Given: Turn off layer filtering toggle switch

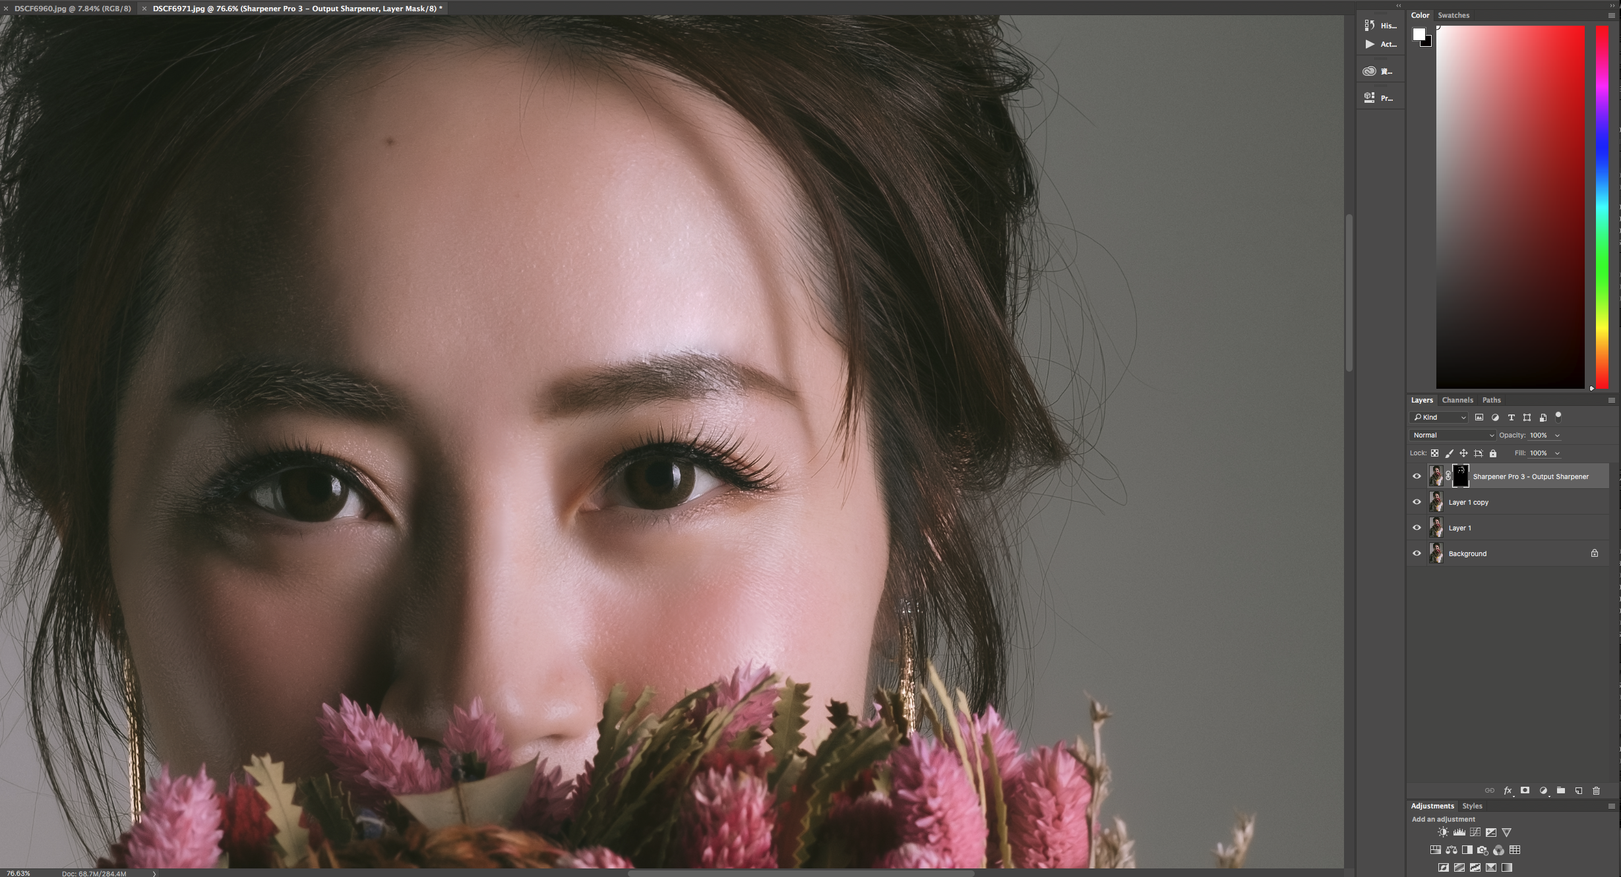Looking at the screenshot, I should [x=1558, y=416].
